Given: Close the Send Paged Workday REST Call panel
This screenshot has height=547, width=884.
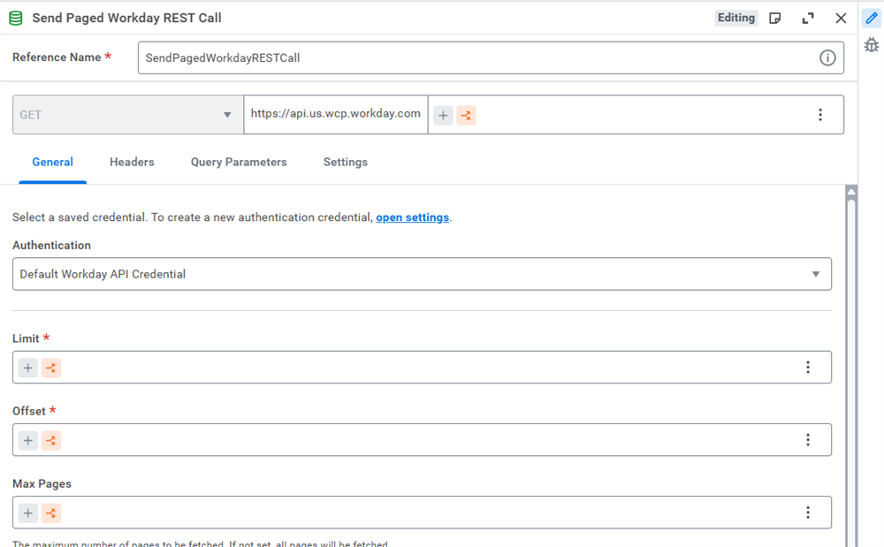Looking at the screenshot, I should click(841, 18).
